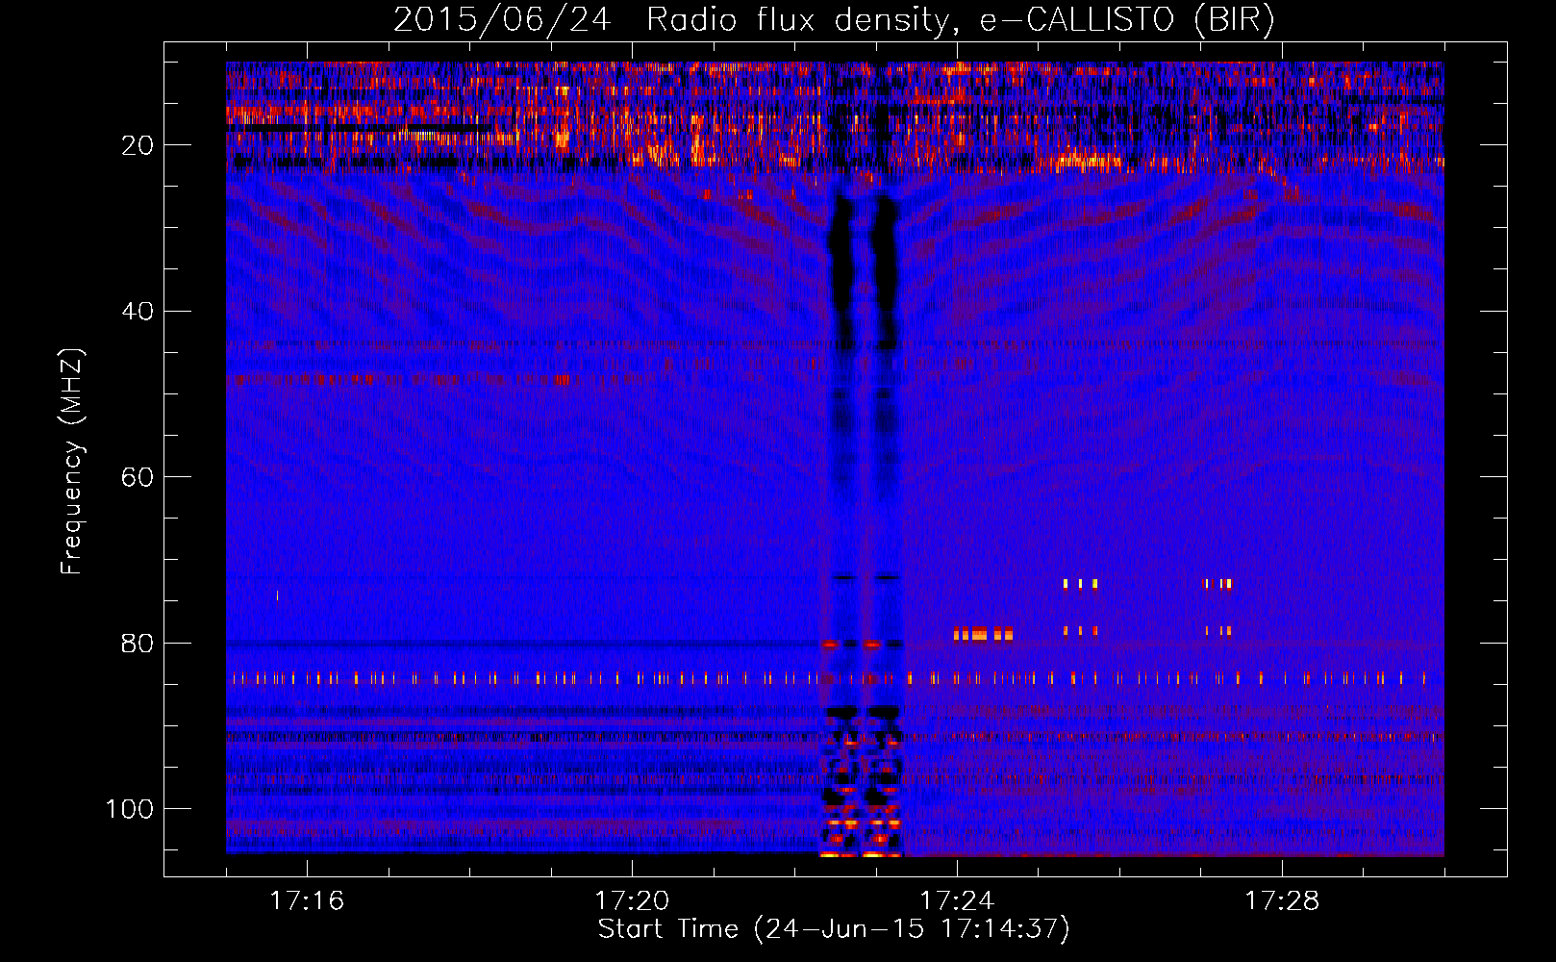Click the 40 frequency tick label

point(138,312)
